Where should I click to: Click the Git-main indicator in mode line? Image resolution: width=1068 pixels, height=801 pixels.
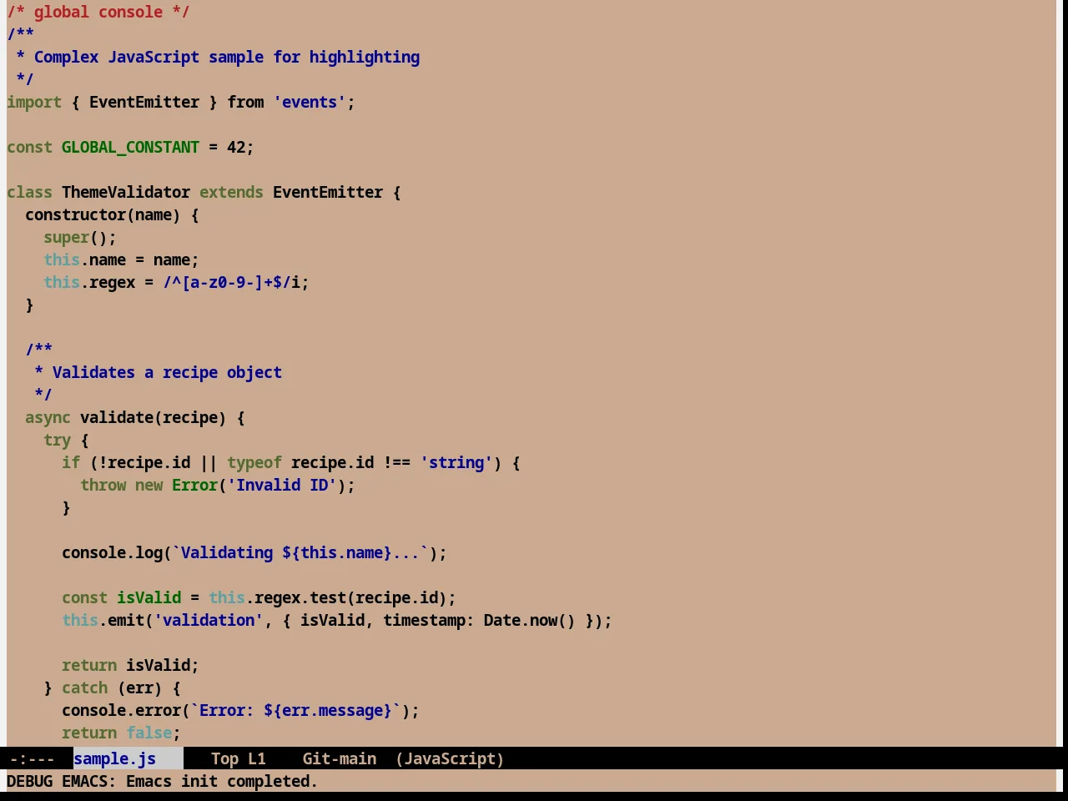click(x=339, y=758)
